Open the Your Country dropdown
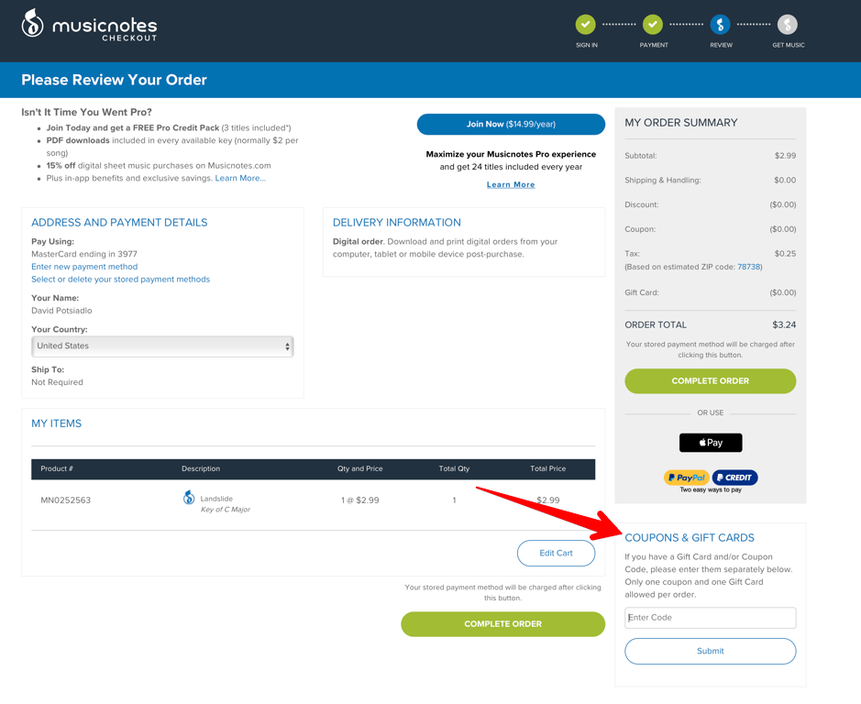 (162, 346)
